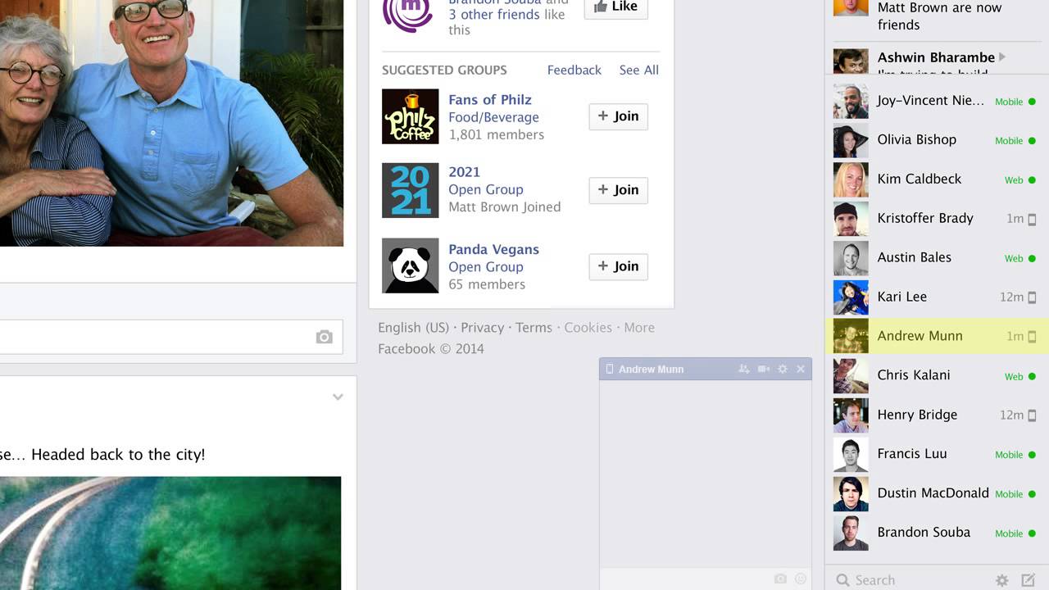Open the couple photo in the post
Image resolution: width=1049 pixels, height=590 pixels.
(171, 123)
